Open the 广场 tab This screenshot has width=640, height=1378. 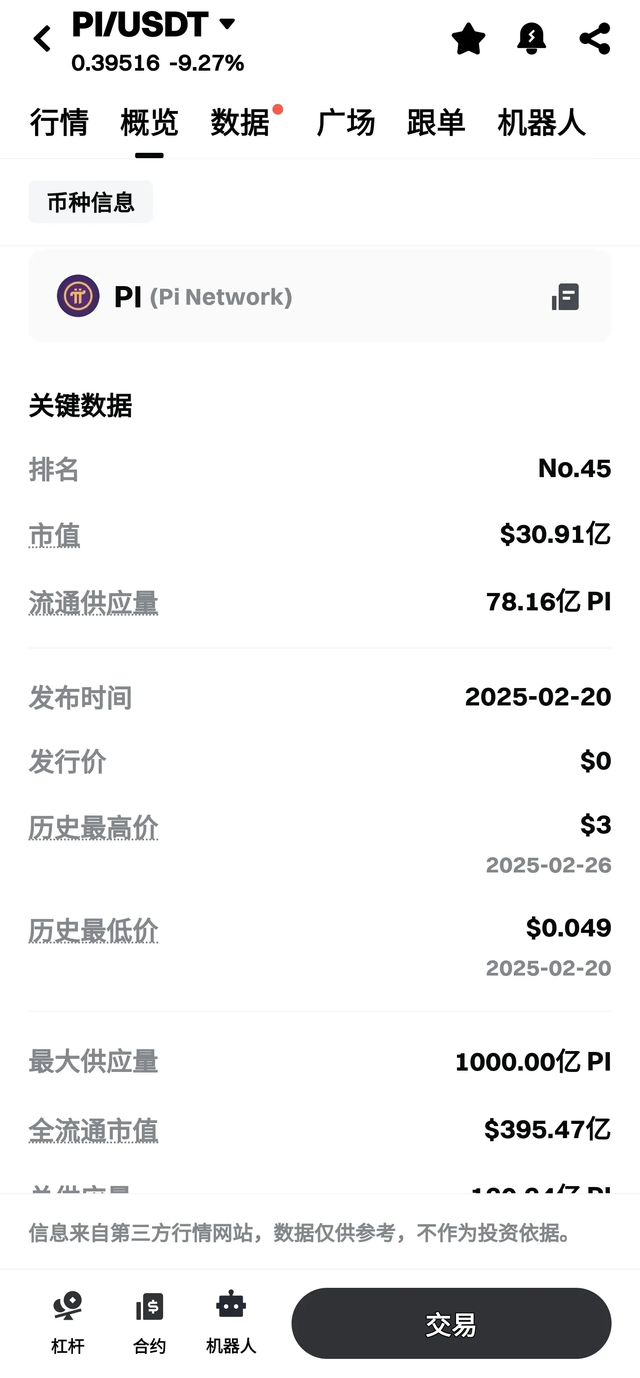pyautogui.click(x=346, y=123)
